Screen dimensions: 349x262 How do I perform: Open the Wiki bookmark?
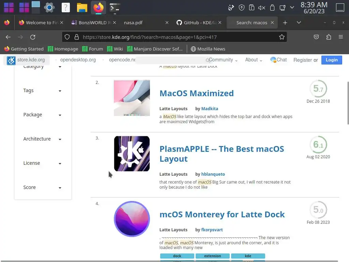pos(115,49)
